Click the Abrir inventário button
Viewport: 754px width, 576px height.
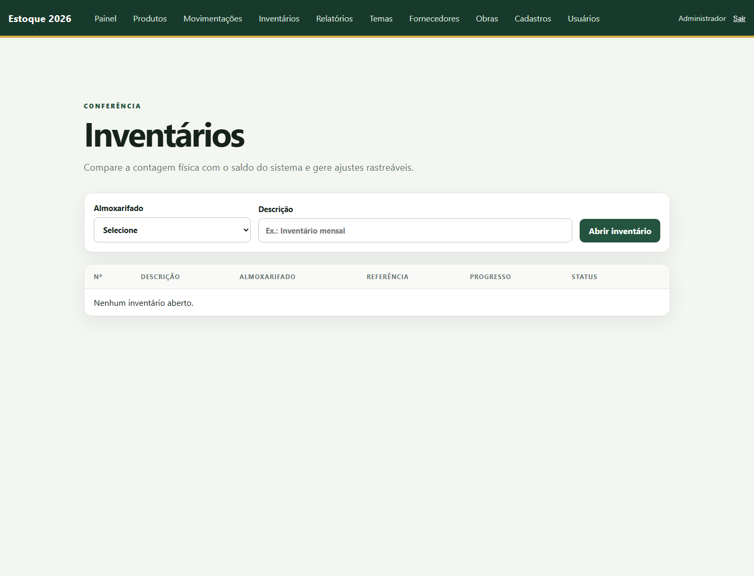click(x=620, y=230)
